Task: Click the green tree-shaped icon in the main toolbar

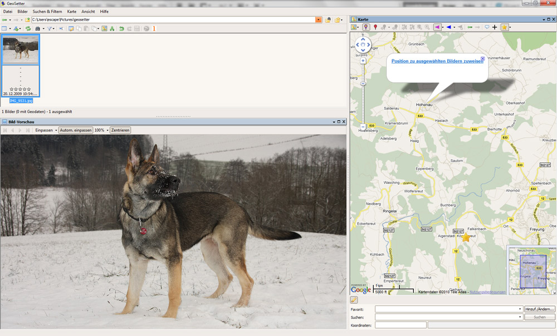Action: (x=112, y=29)
